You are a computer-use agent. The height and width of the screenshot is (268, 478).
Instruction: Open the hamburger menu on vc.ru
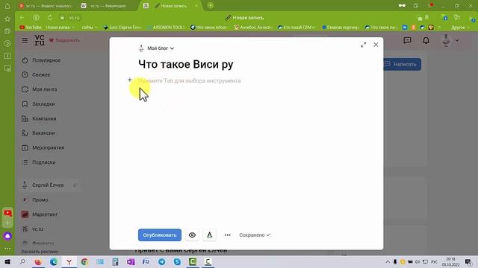pyautogui.click(x=25, y=40)
